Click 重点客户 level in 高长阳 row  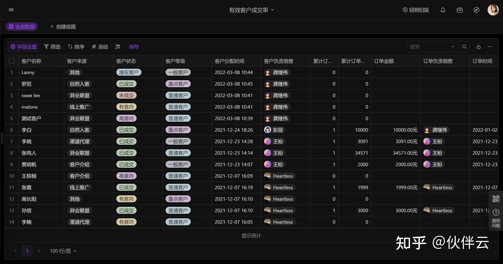tap(178, 199)
